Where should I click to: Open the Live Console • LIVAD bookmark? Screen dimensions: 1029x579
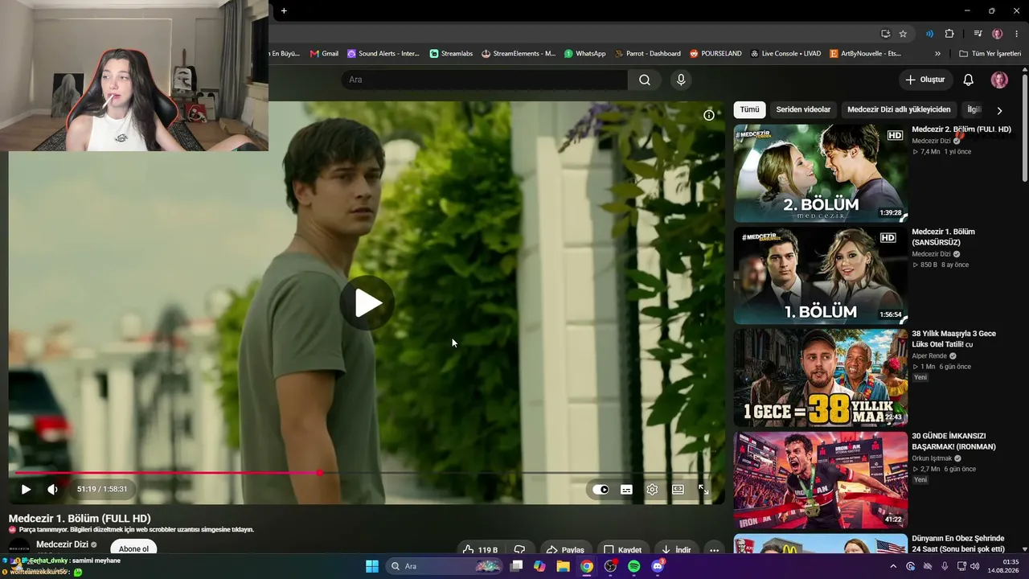785,54
